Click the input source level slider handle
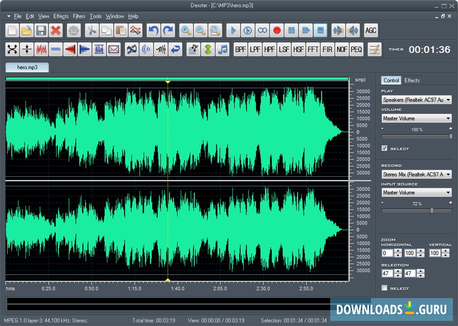The width and height of the screenshot is (458, 326). (432, 210)
